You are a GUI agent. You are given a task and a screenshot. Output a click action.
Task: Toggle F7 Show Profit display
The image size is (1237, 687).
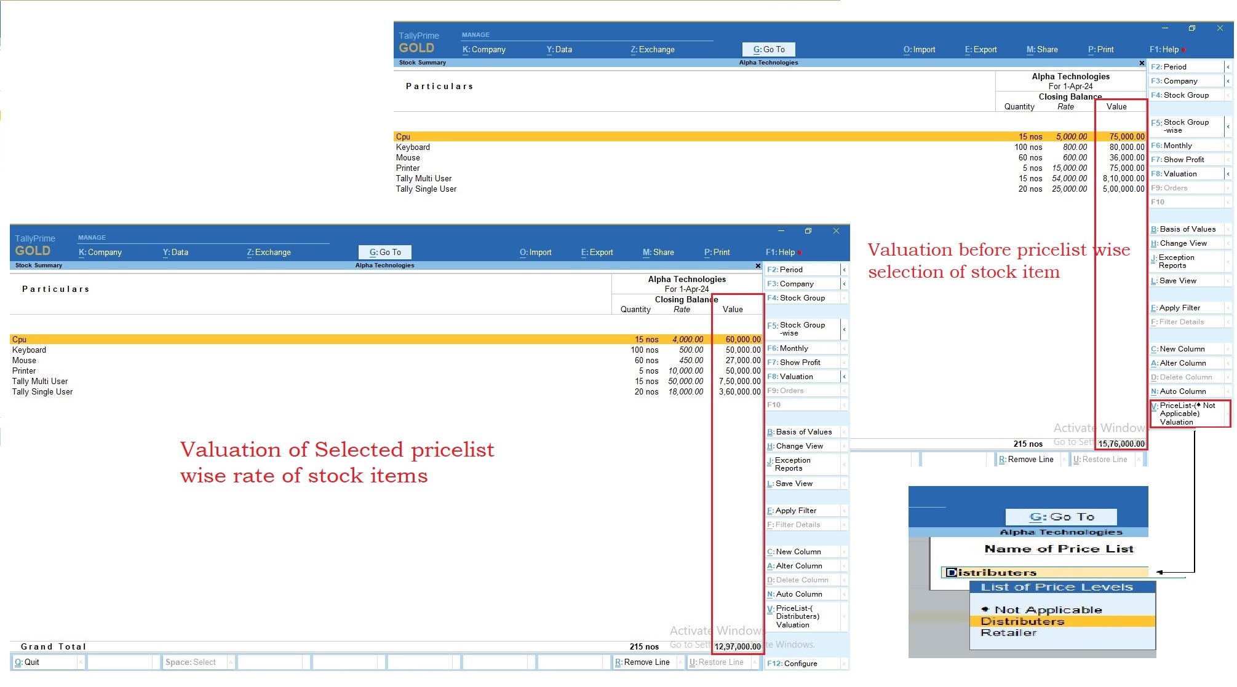(x=797, y=362)
